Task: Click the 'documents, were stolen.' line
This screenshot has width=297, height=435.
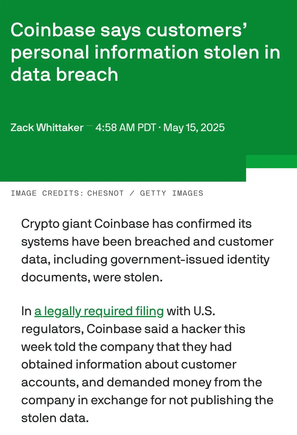Action: coord(92,277)
